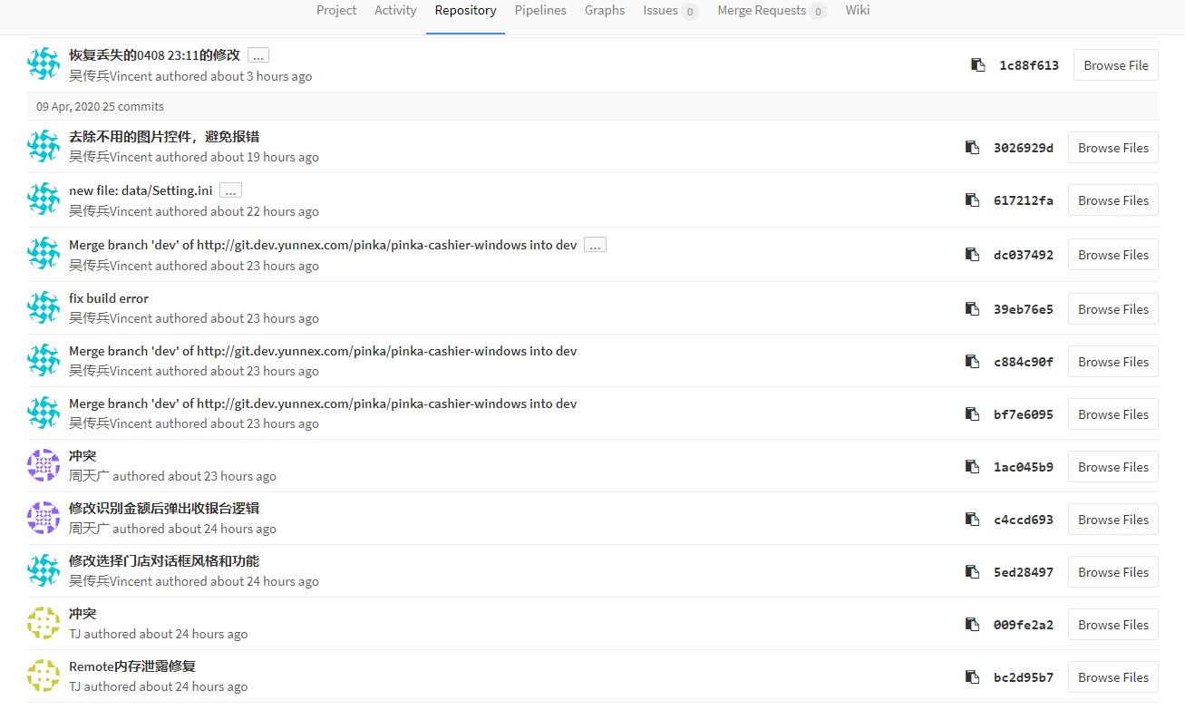Switch to the Pipelines tab
The height and width of the screenshot is (710, 1185).
point(540,11)
